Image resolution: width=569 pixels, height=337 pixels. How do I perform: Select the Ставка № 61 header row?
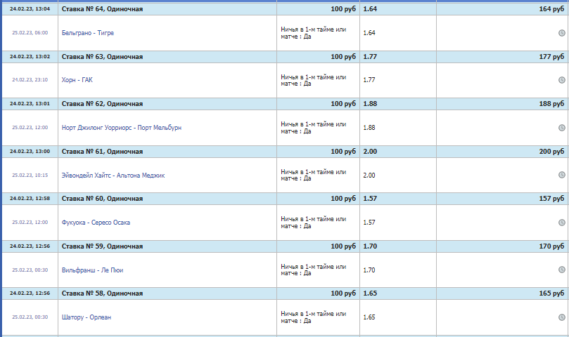click(x=103, y=152)
